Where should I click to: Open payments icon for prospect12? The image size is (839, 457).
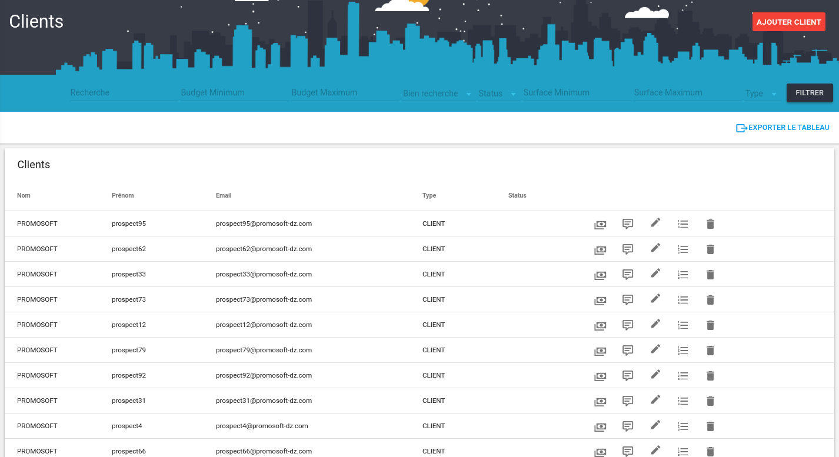pos(600,325)
